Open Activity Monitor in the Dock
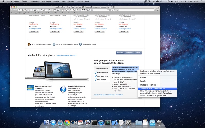Viewport: 205px width, 128px height. pyautogui.click(x=108, y=123)
